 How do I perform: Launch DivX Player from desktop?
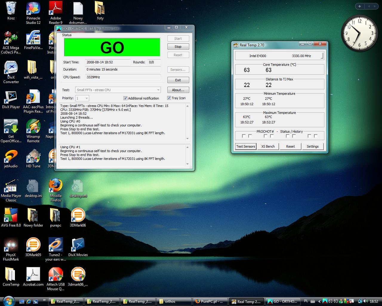click(x=11, y=99)
